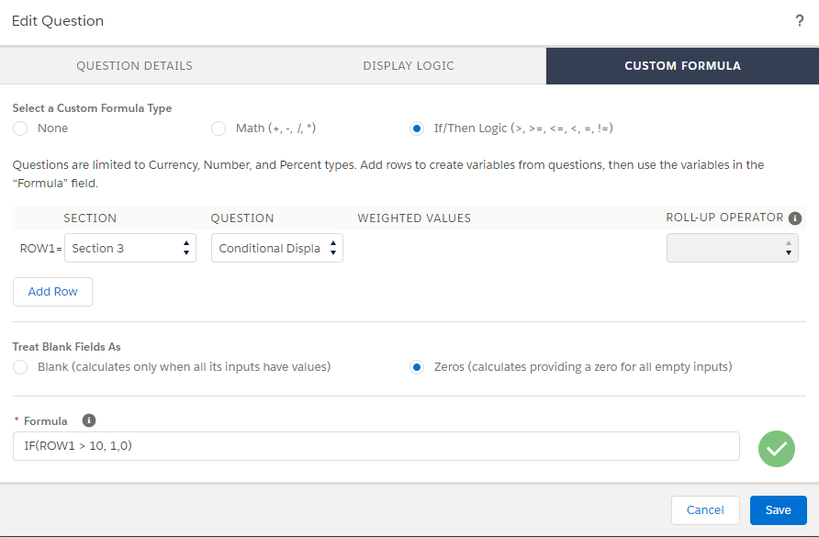Select the Custom Formula tab

pos(683,66)
